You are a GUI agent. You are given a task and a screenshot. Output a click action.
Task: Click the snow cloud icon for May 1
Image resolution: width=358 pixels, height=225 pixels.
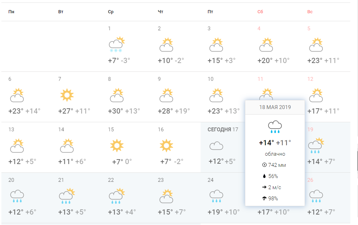pyautogui.click(x=117, y=45)
